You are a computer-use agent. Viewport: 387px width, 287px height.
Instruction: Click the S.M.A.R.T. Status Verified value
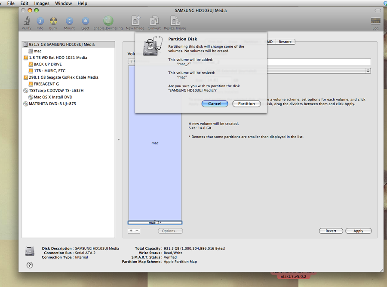[x=170, y=257]
